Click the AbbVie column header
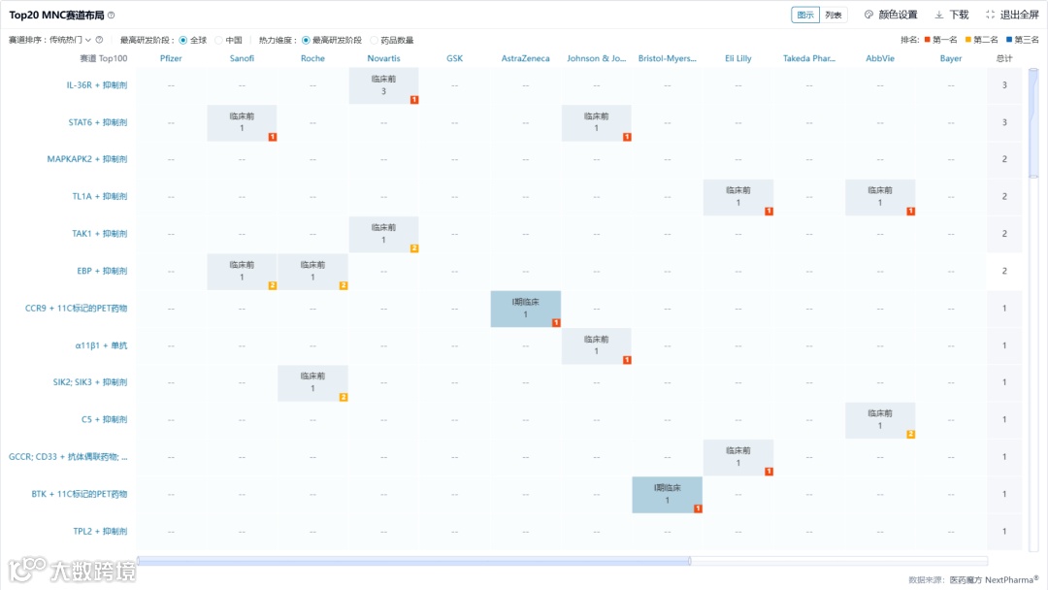 [879, 59]
